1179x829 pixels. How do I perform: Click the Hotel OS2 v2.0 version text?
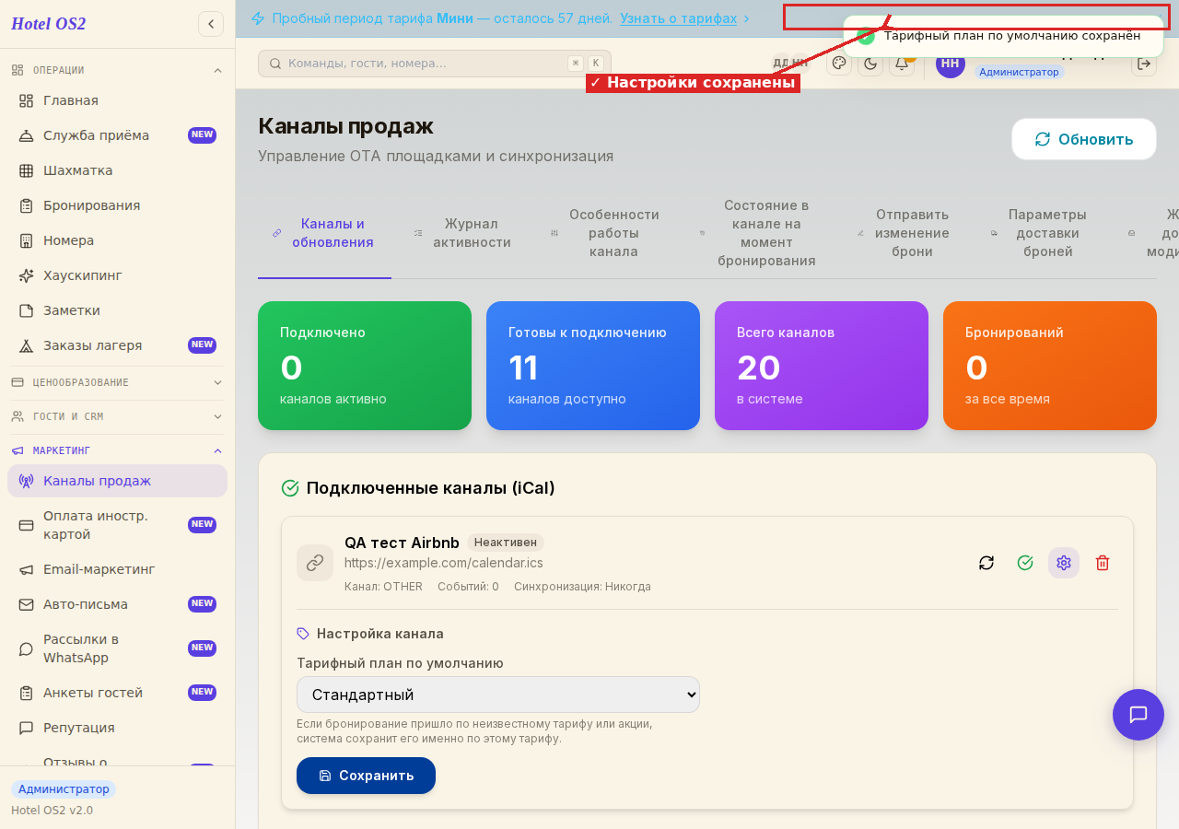tap(52, 811)
